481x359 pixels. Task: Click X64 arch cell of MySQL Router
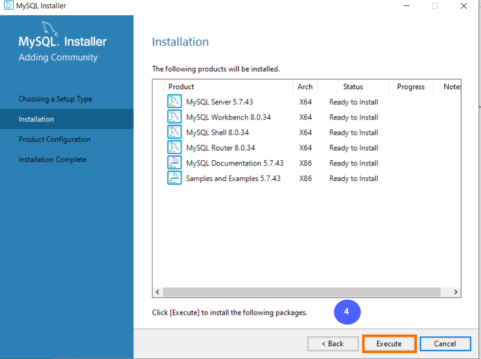tap(305, 148)
